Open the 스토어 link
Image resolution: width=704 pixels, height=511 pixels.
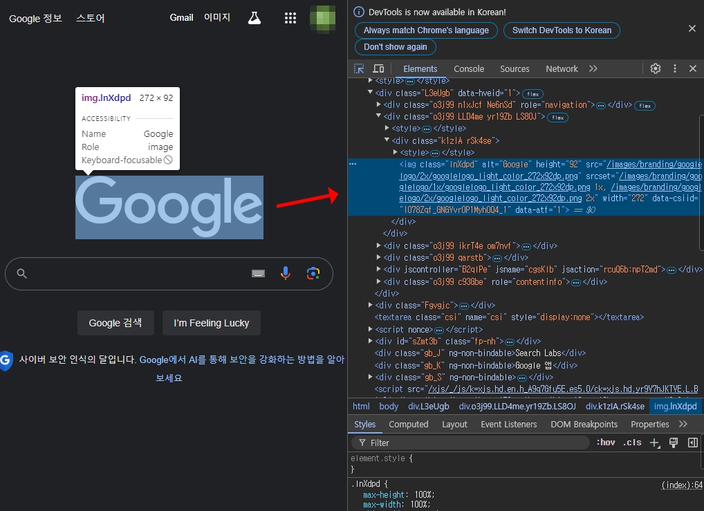(x=90, y=19)
